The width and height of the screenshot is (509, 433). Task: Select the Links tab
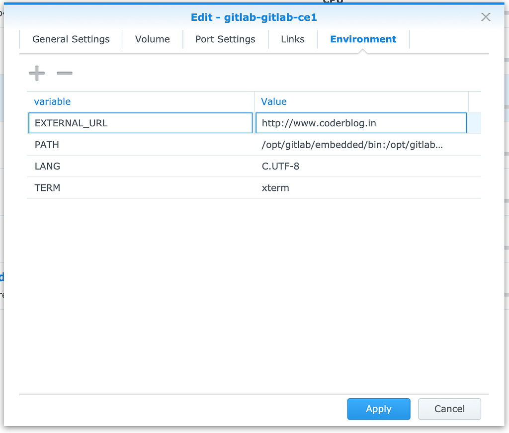coord(293,39)
